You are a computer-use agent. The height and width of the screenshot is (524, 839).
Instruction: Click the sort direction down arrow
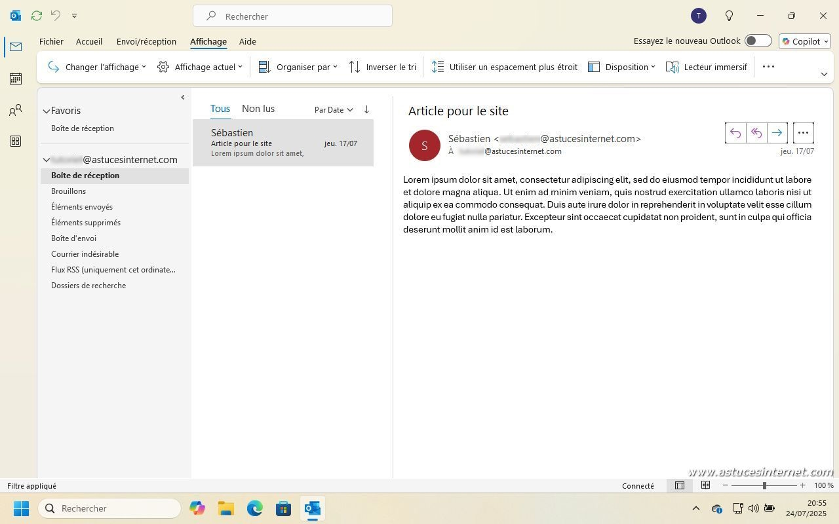[x=366, y=109]
